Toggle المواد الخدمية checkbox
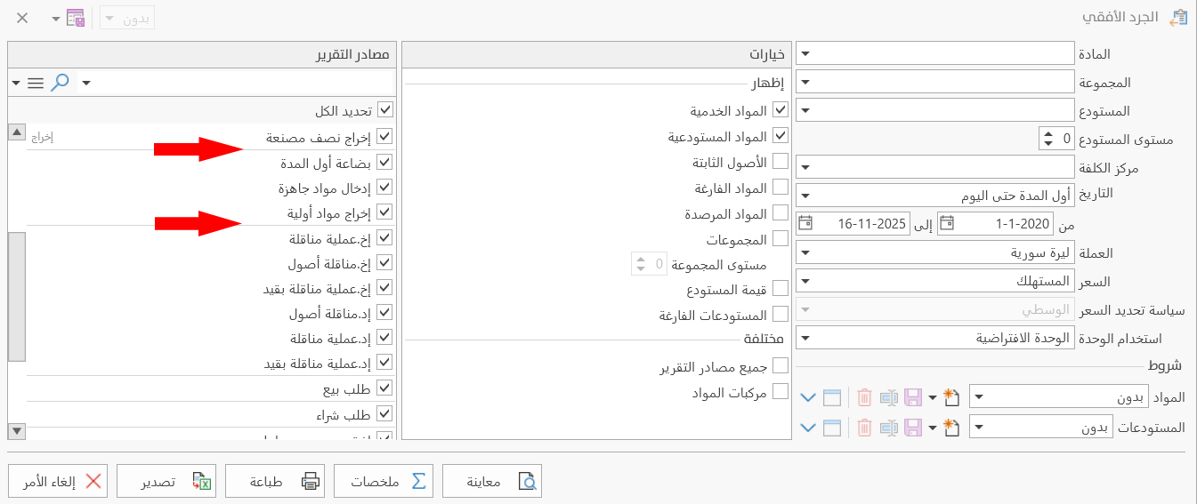1197x504 pixels. [x=780, y=111]
